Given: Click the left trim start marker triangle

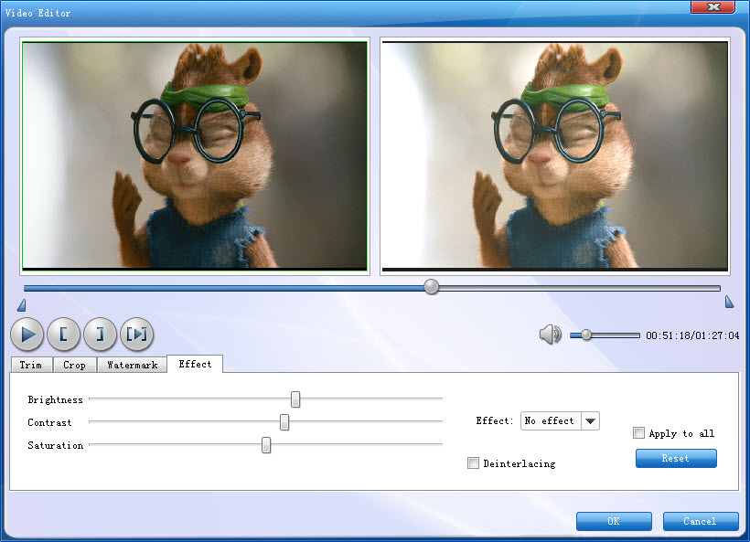Looking at the screenshot, I should (22, 305).
